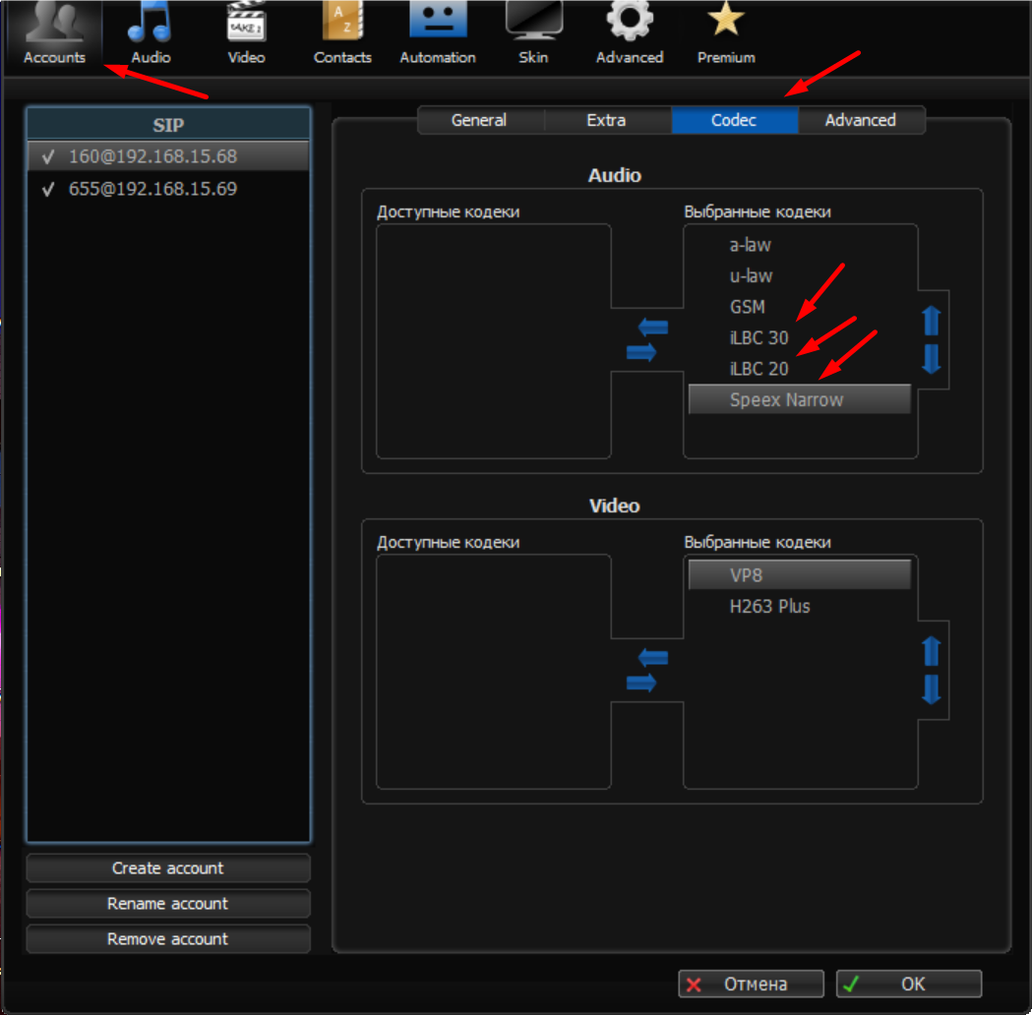This screenshot has height=1015, width=1032.
Task: Switch to the General tab
Action: (x=480, y=120)
